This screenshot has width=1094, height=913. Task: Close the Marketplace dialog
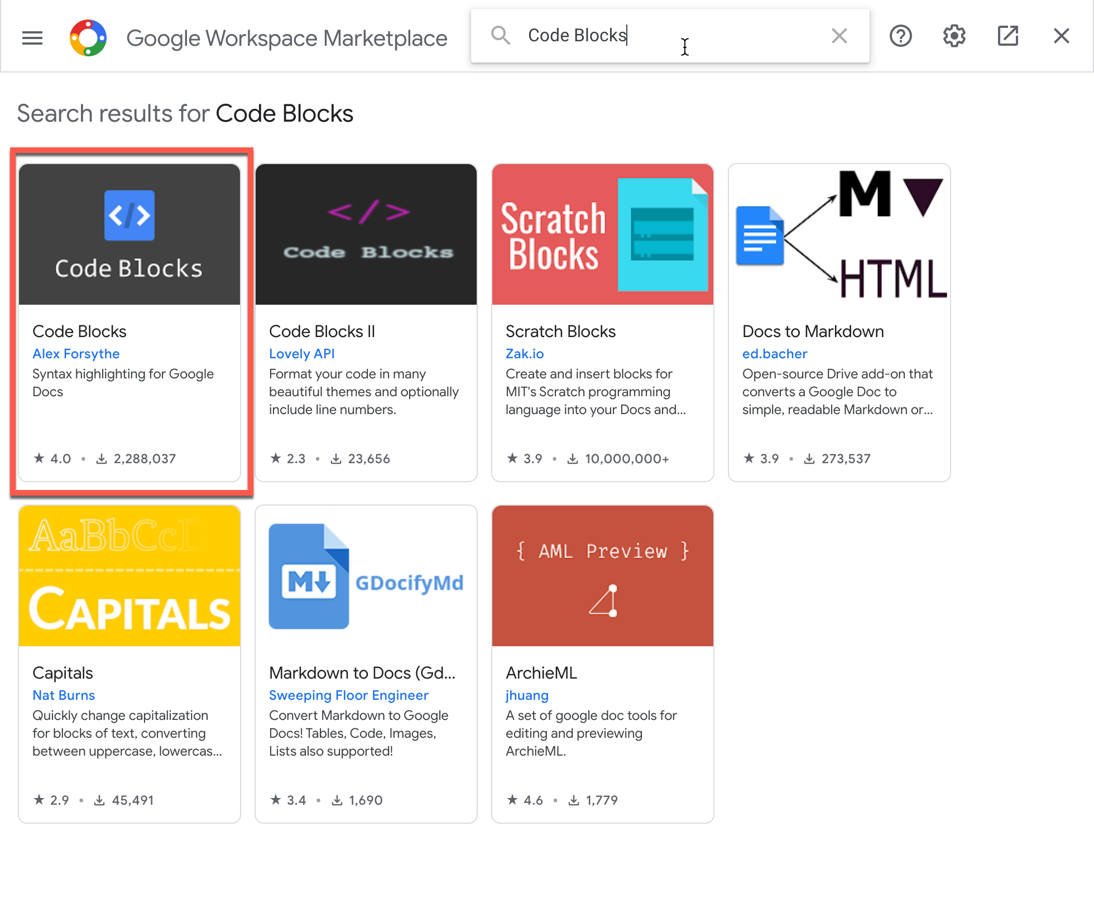1061,36
